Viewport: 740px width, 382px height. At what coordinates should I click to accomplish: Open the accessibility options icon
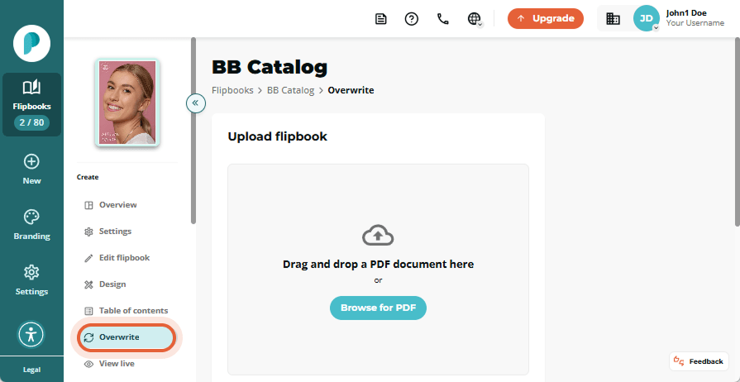(x=31, y=335)
